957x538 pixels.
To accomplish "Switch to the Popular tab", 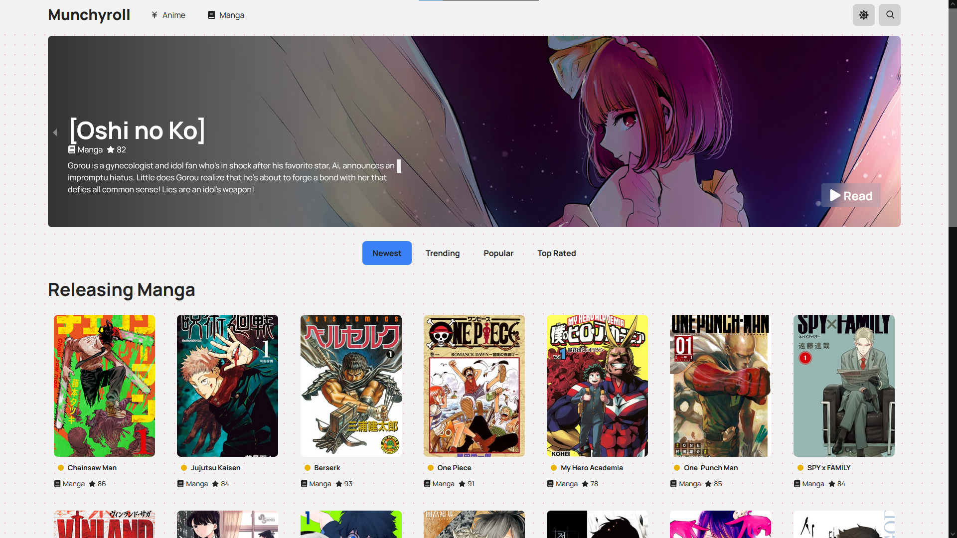I will click(498, 253).
